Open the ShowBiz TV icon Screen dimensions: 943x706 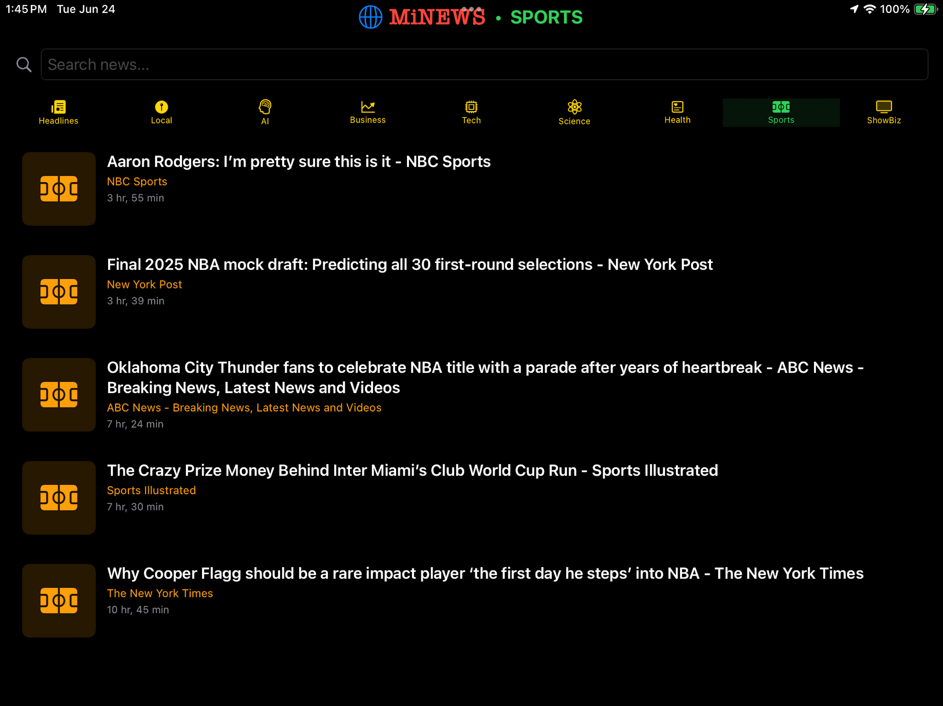point(884,107)
